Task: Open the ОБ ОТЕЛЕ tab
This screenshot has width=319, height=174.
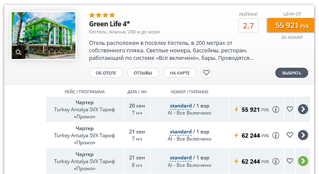Action: pyautogui.click(x=106, y=73)
